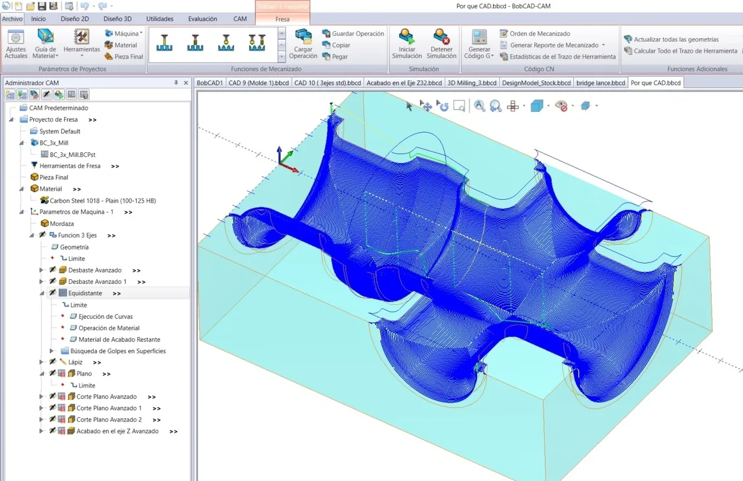Select Carbon Steel 1018 material item
The height and width of the screenshot is (481, 743).
[103, 201]
